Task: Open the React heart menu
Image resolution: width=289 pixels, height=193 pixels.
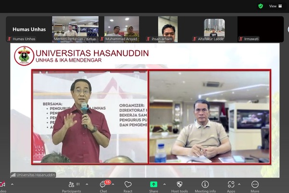Action: click(128, 187)
